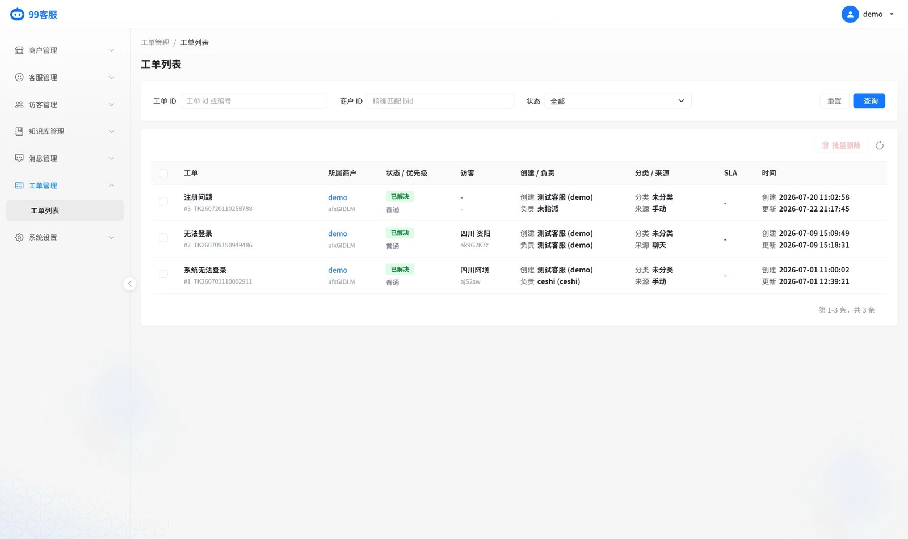
Task: Open 商户管理 menu item
Action: coord(65,50)
